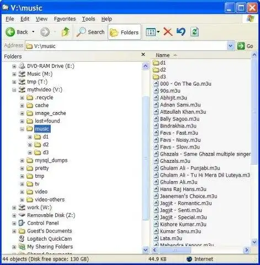Click the 90s.m3u playlist icon
This screenshot has width=260, height=265.
tap(156, 91)
